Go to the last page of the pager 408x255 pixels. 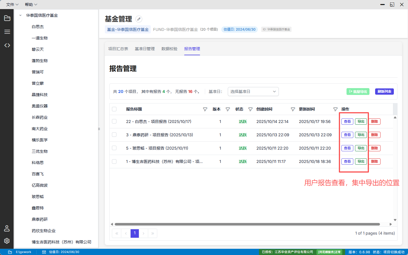(x=152, y=233)
